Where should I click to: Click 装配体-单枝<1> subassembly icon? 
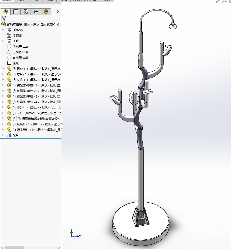9,85
